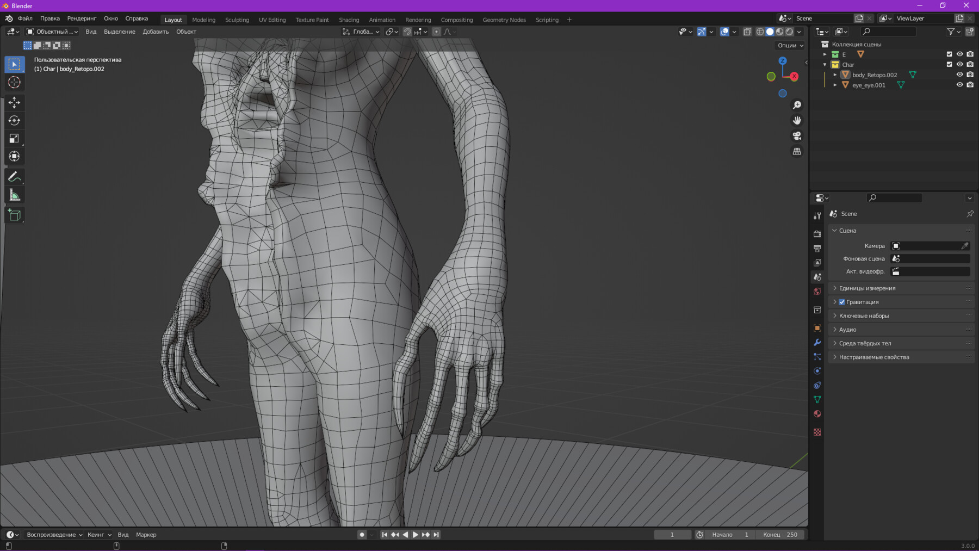Open the Объектный mode dropdown
Screen dimensions: 979x551
click(x=52, y=32)
